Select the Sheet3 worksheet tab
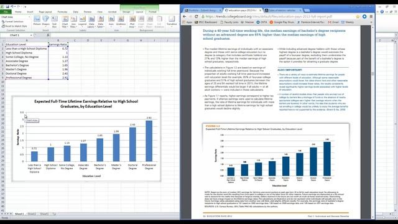Viewport: 398px width, 224px height. tap(44, 214)
